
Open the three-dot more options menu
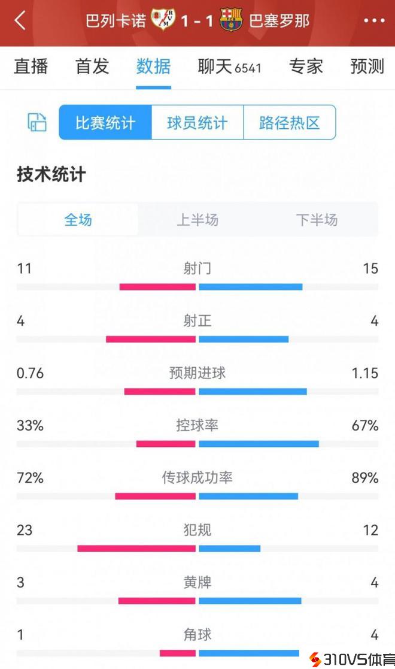click(374, 21)
